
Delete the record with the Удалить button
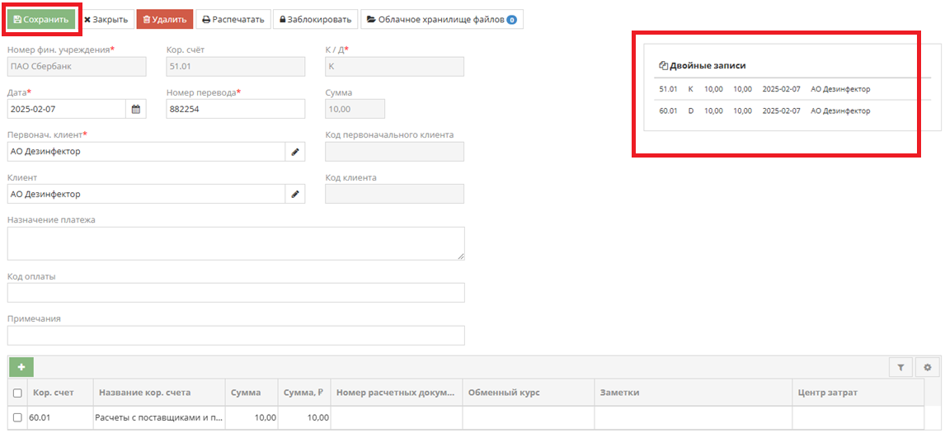165,19
